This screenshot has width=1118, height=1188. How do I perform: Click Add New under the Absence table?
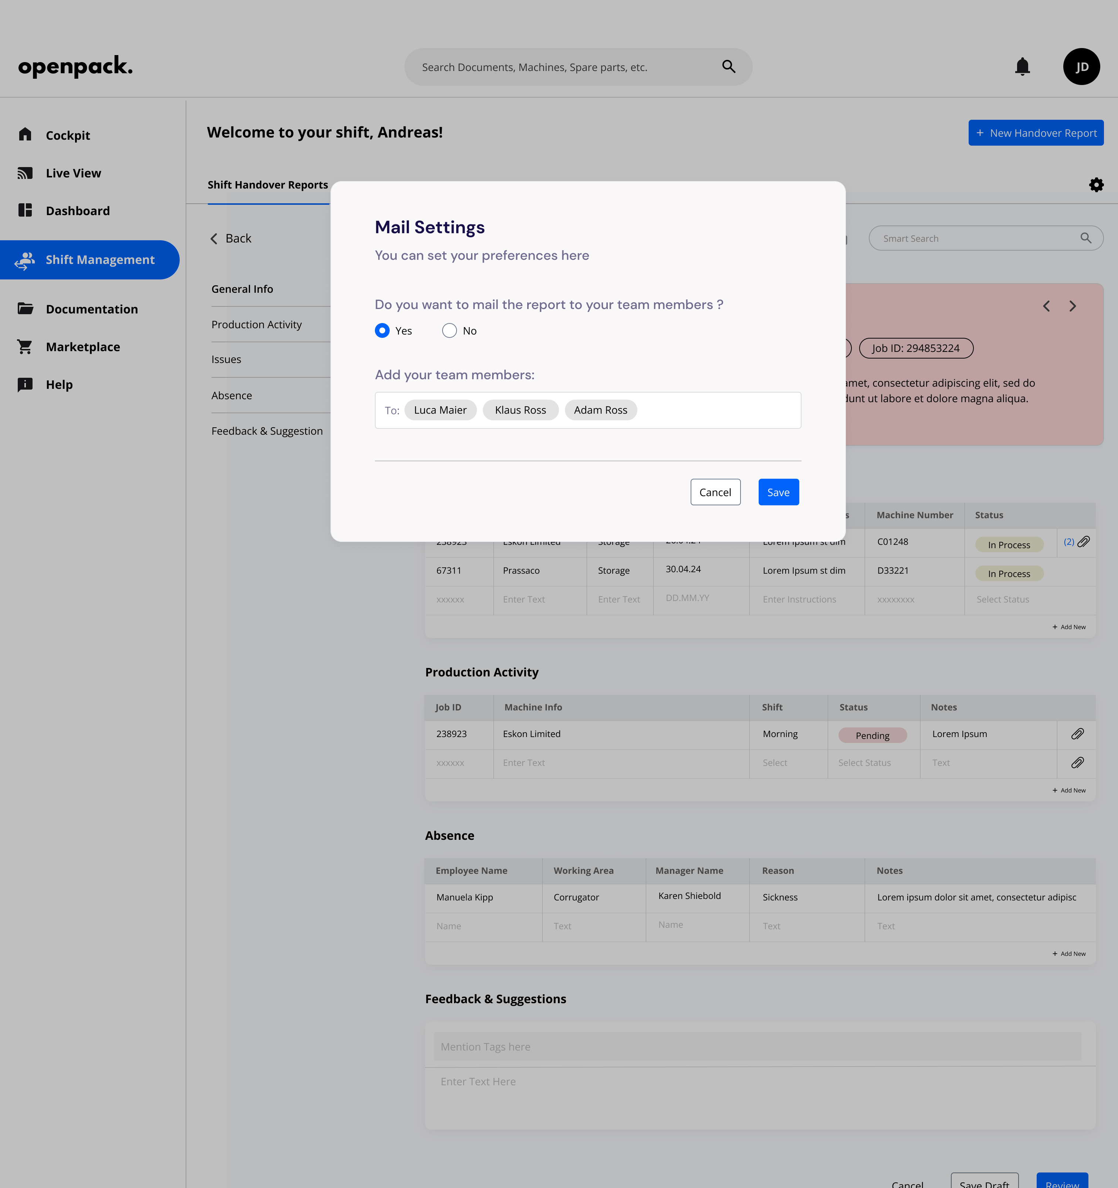tap(1069, 954)
